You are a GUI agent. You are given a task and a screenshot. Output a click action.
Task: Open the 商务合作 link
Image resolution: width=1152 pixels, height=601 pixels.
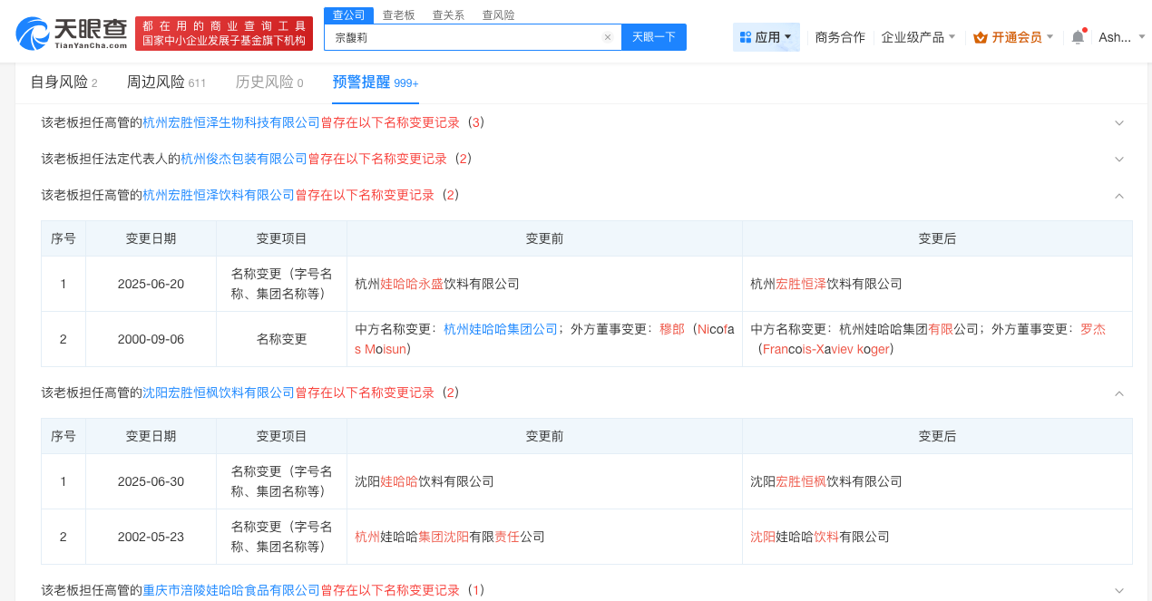click(840, 37)
